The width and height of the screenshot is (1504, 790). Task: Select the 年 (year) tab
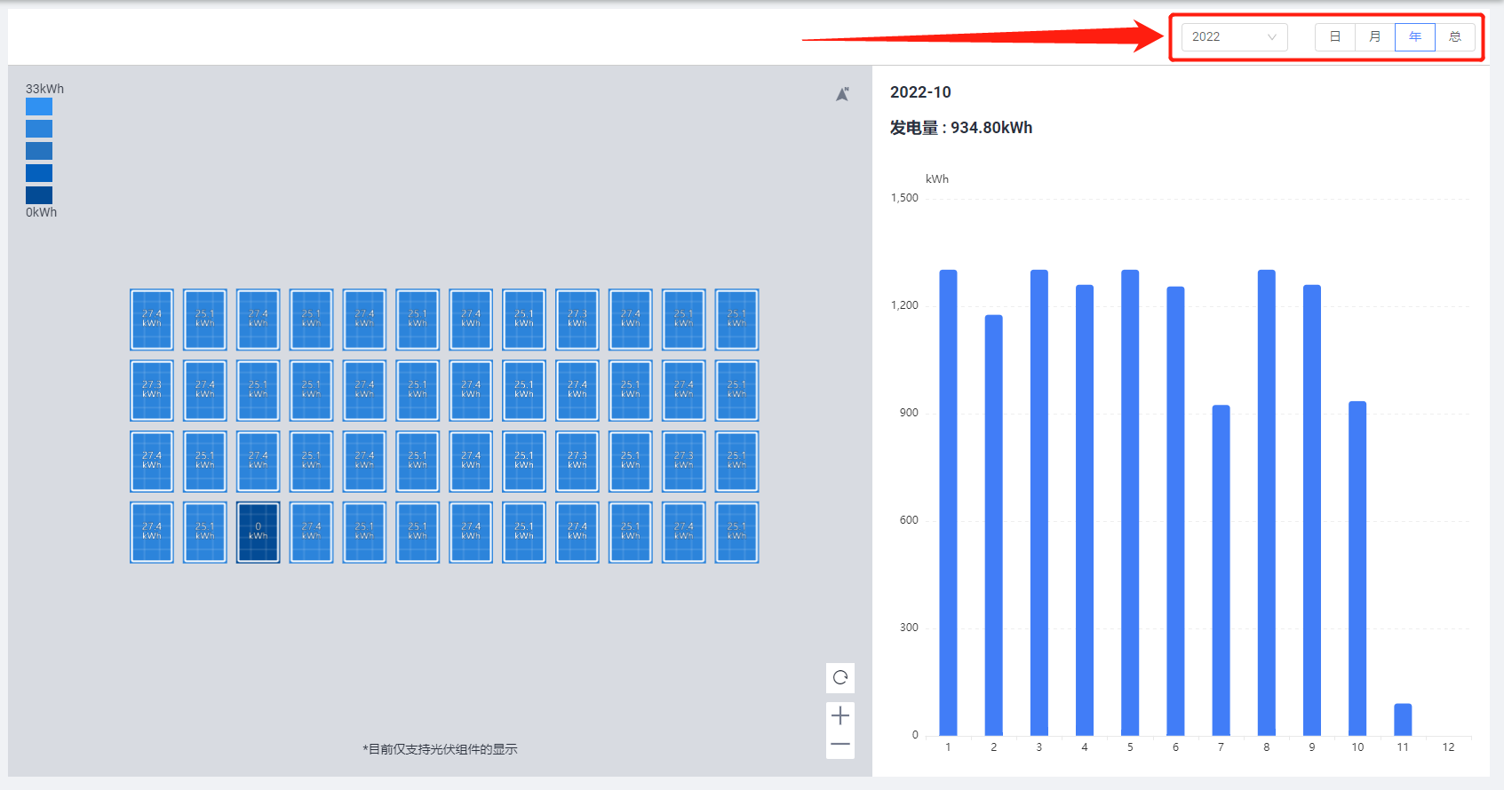click(1414, 37)
